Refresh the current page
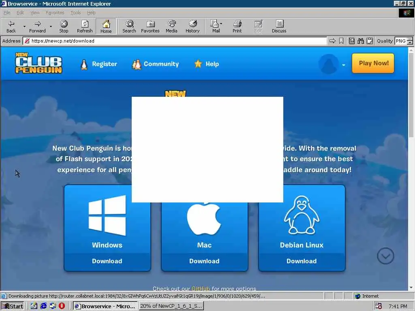415x311 pixels. pyautogui.click(x=85, y=26)
